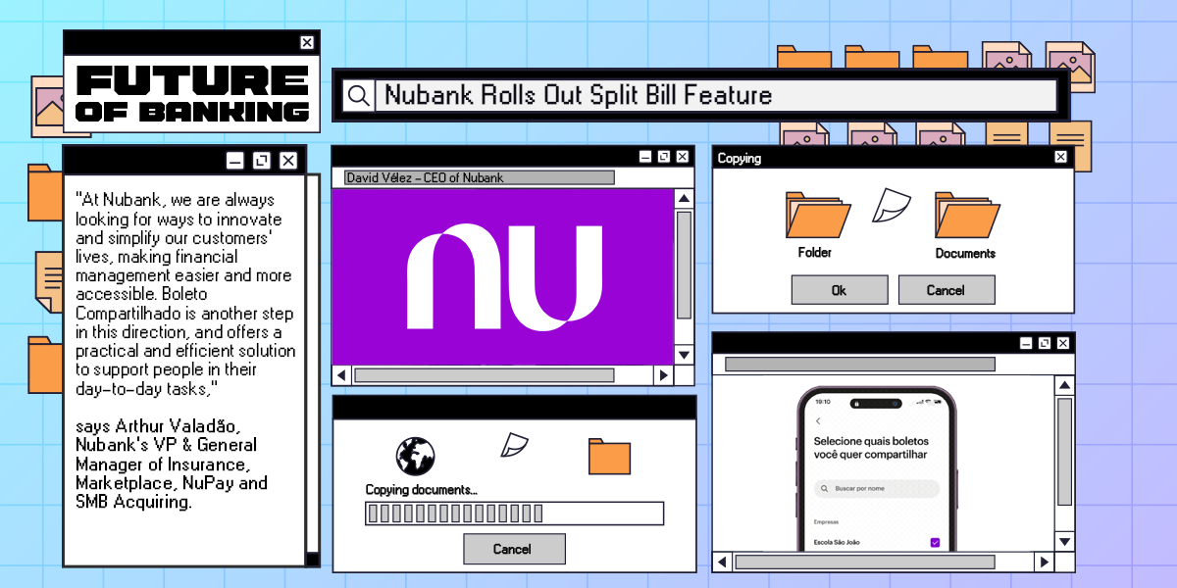The height and width of the screenshot is (588, 1177).
Task: Click the white Nu logo
Action: [504, 276]
